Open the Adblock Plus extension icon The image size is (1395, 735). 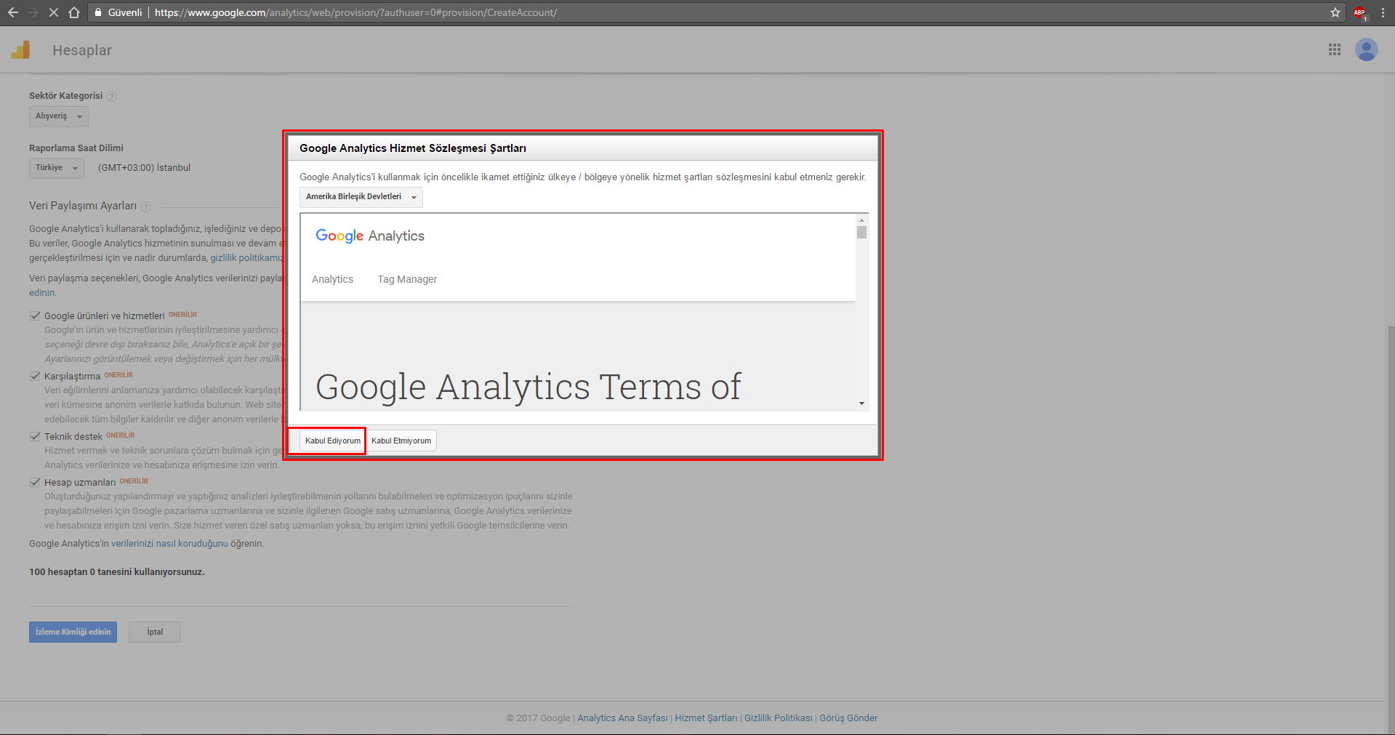[1359, 12]
